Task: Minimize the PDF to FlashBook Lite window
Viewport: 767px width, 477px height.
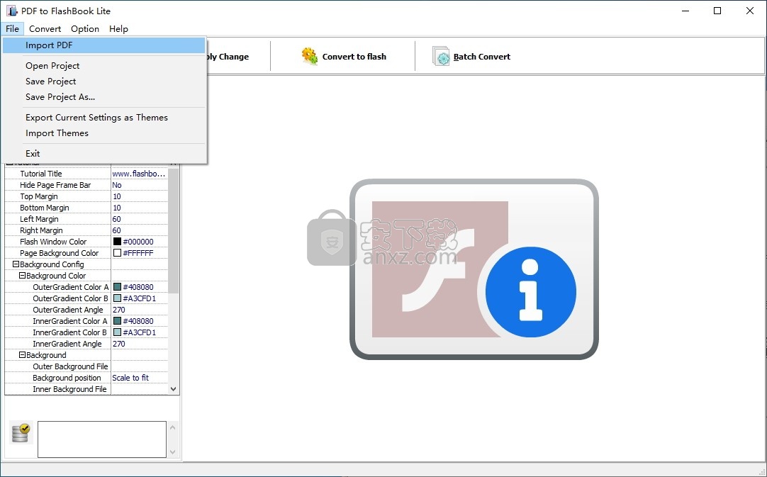Action: point(685,11)
